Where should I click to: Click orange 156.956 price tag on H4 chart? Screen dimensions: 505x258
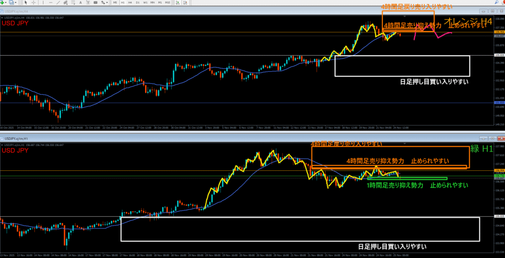pos(499,32)
